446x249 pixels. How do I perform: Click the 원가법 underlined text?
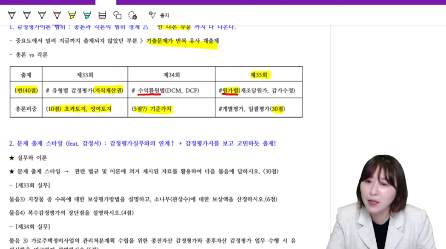click(230, 90)
